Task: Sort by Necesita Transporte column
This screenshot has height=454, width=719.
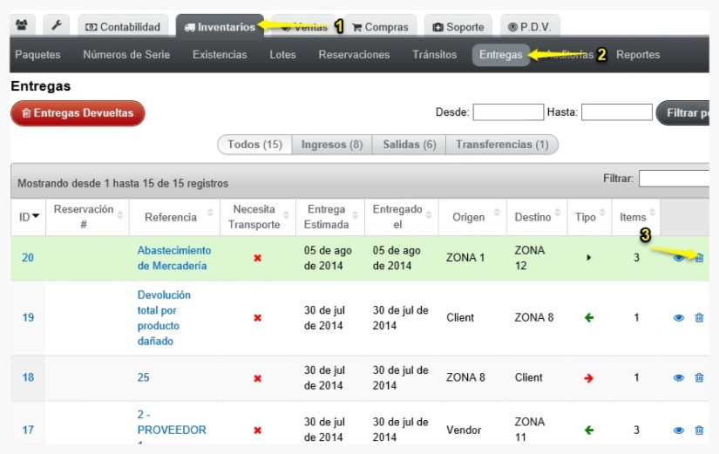Action: (x=258, y=217)
